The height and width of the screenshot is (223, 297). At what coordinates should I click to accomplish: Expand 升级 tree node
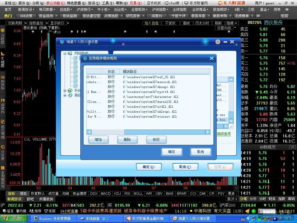(65, 91)
